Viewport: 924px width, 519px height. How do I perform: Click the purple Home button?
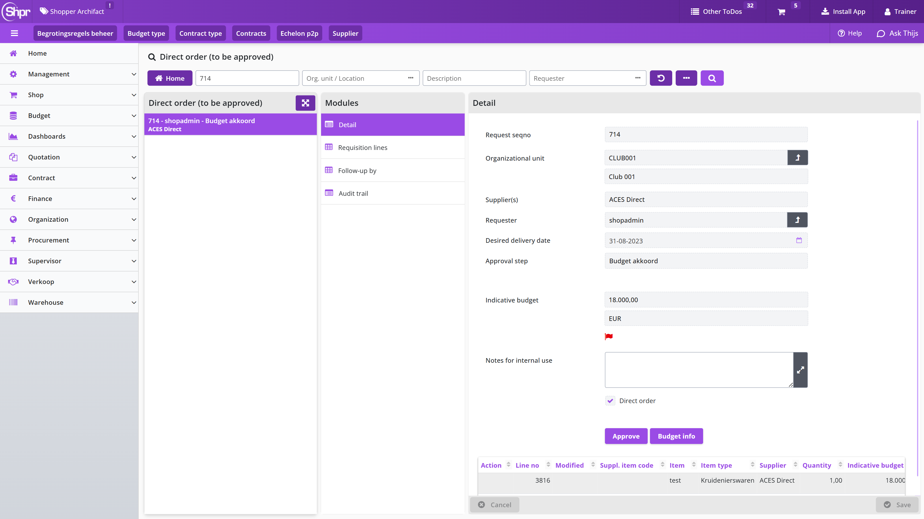(x=170, y=78)
